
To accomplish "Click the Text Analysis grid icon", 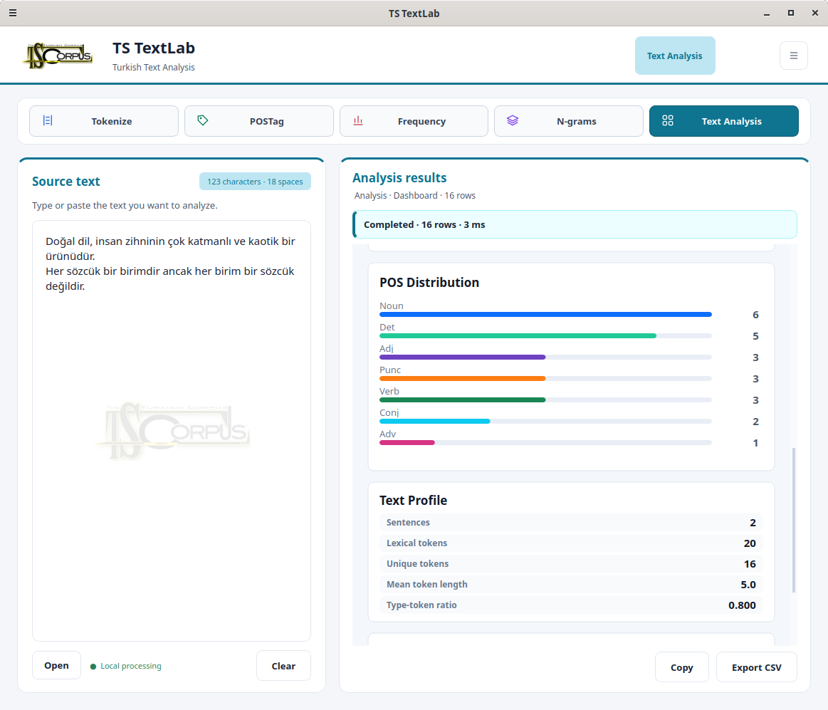I will 668,120.
